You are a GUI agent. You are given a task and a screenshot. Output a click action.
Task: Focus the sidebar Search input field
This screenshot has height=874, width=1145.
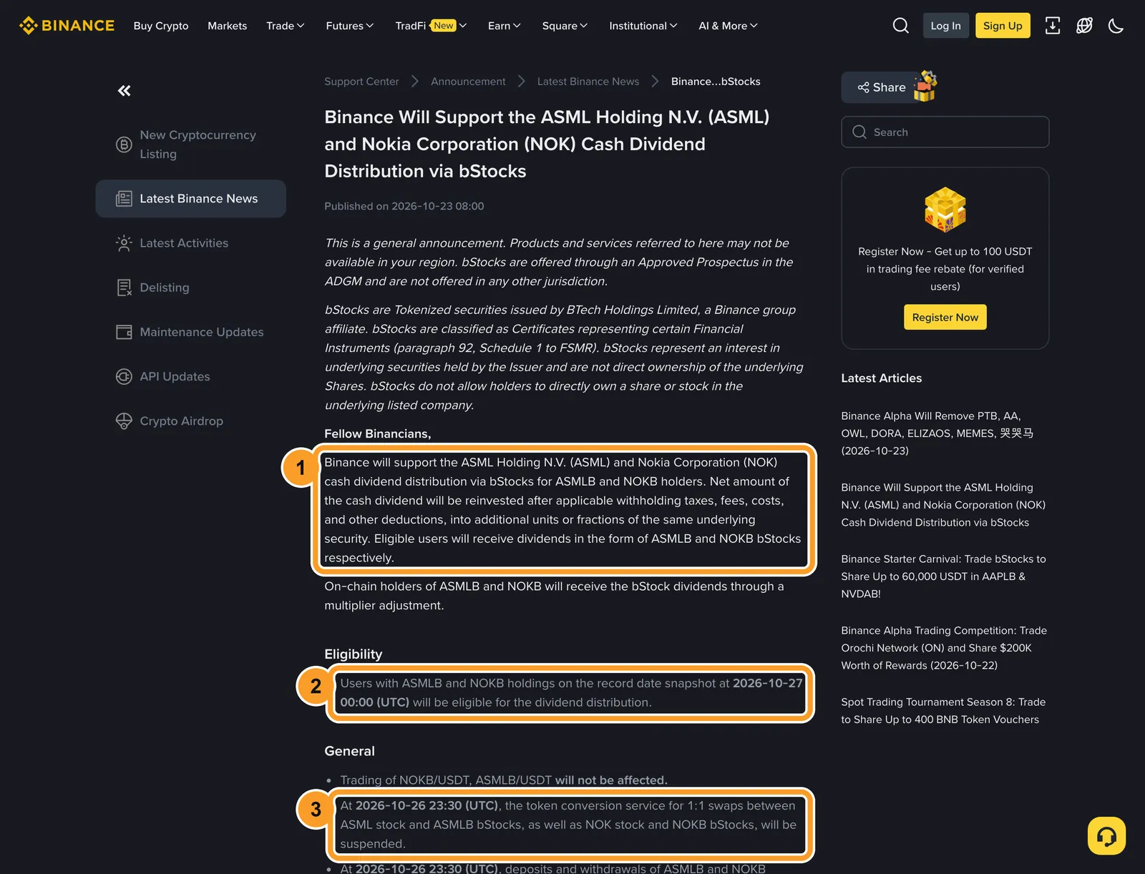[945, 132]
